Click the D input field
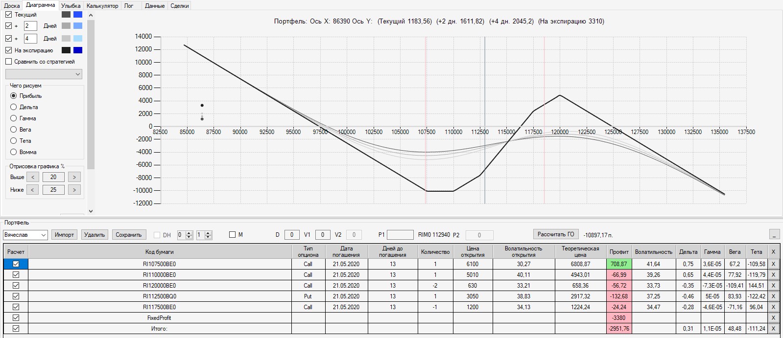Viewport: 783px width, 338px height. (x=292, y=235)
